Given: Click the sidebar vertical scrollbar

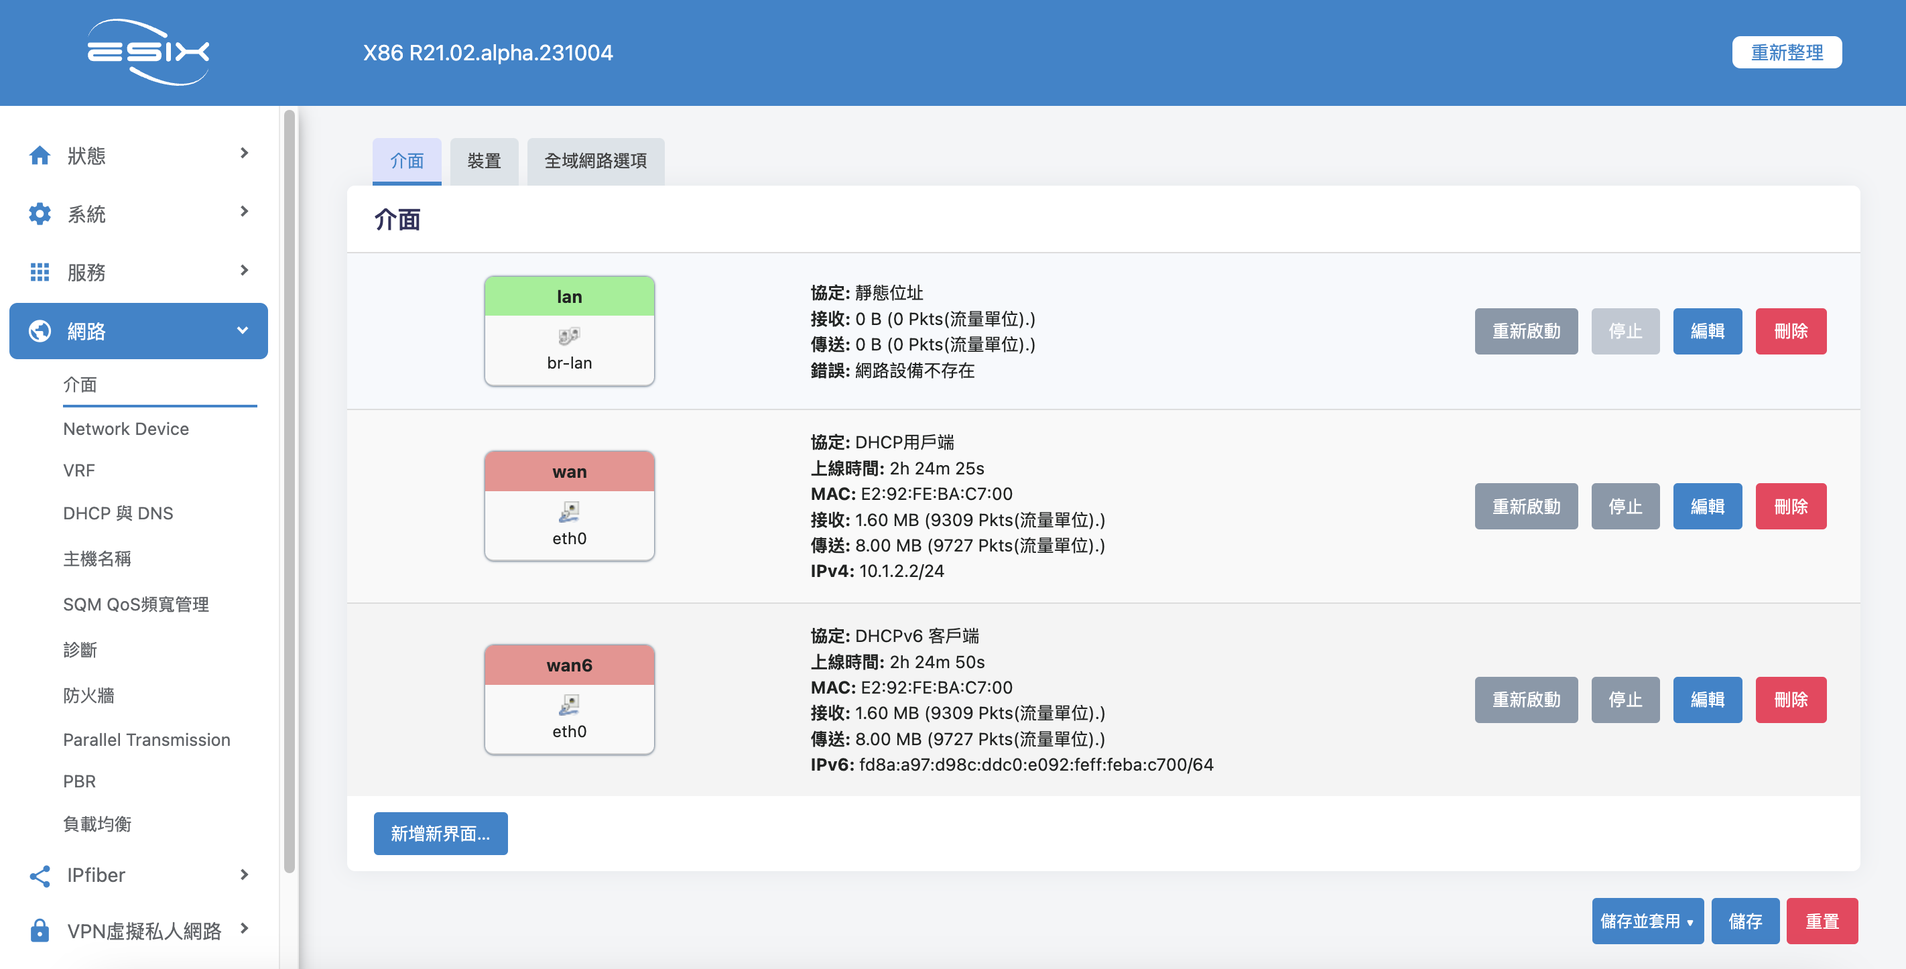Looking at the screenshot, I should [290, 492].
